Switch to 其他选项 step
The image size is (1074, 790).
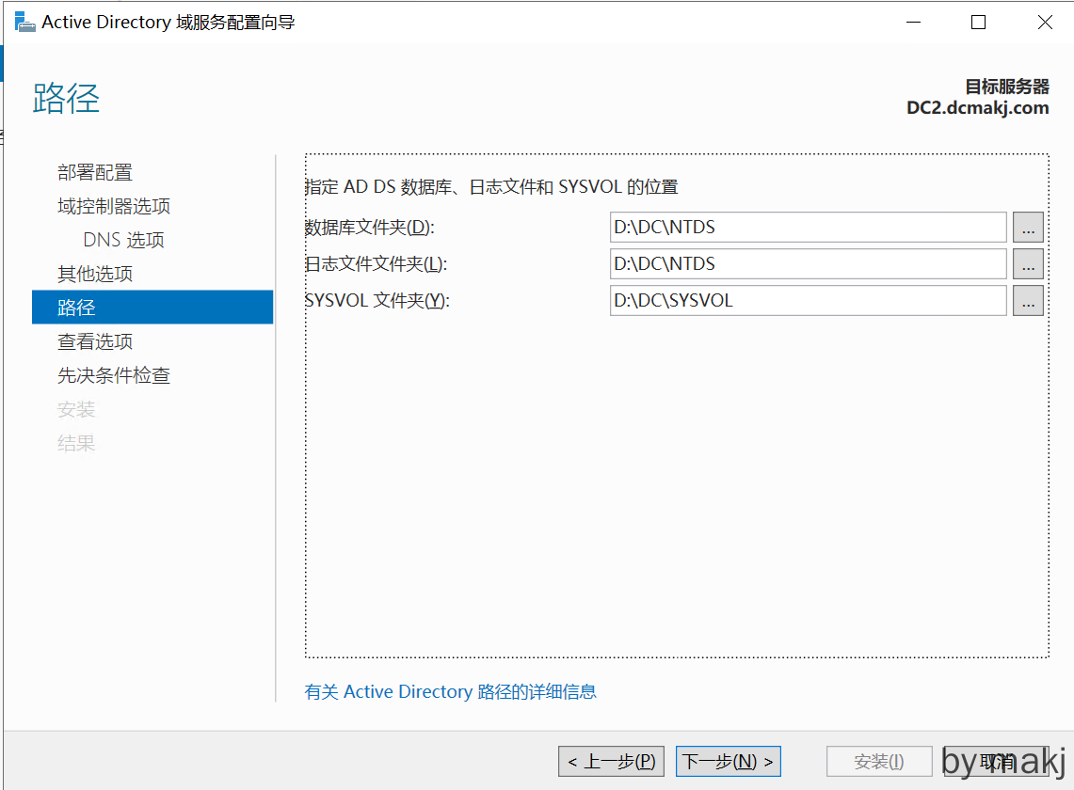(95, 274)
